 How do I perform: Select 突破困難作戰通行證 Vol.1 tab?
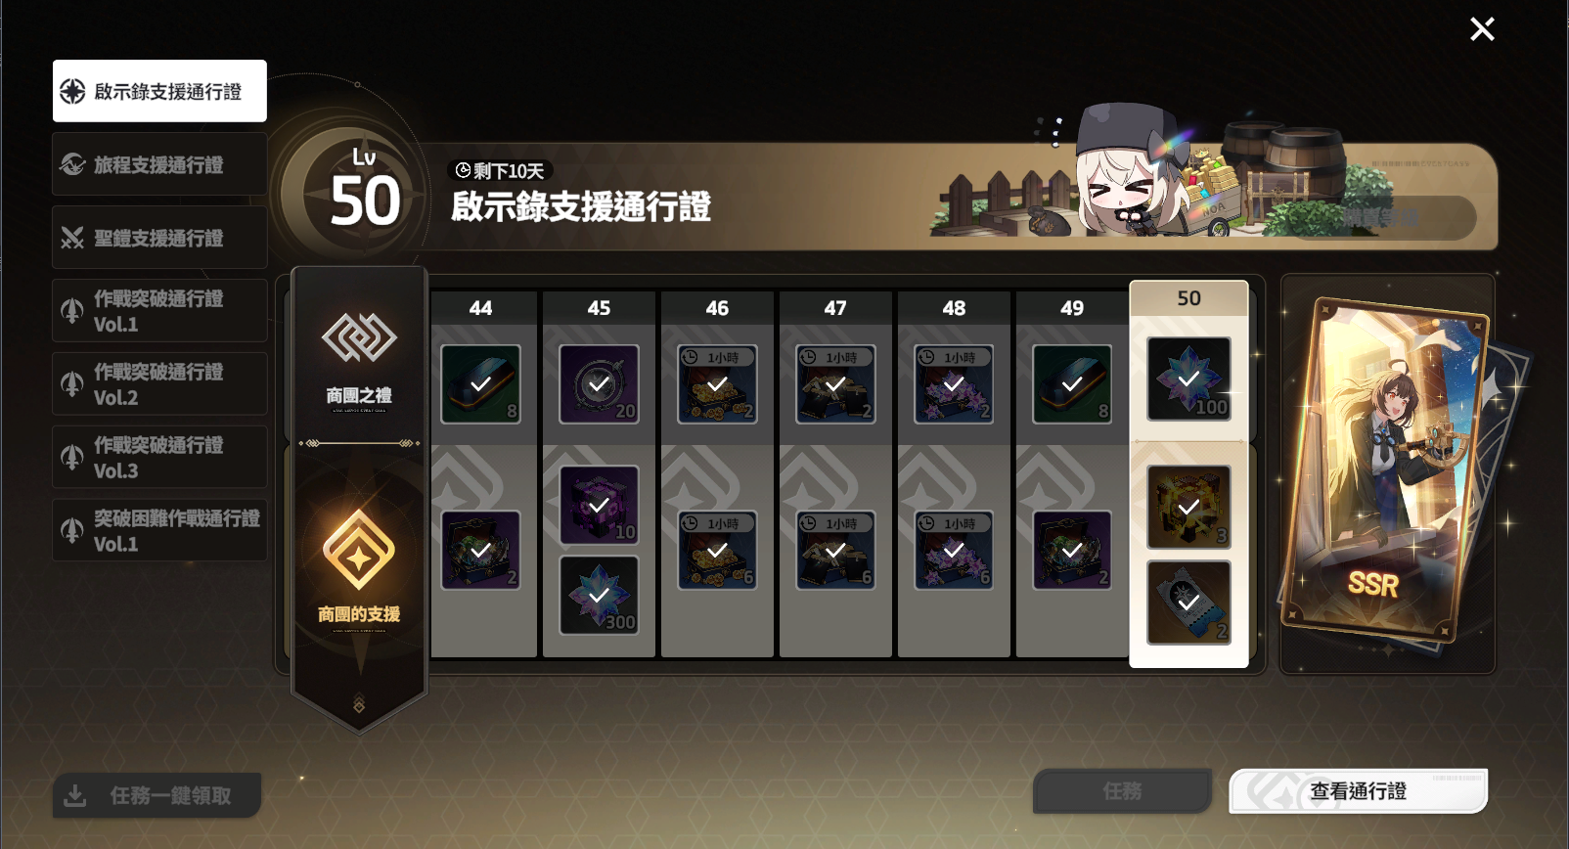[159, 530]
